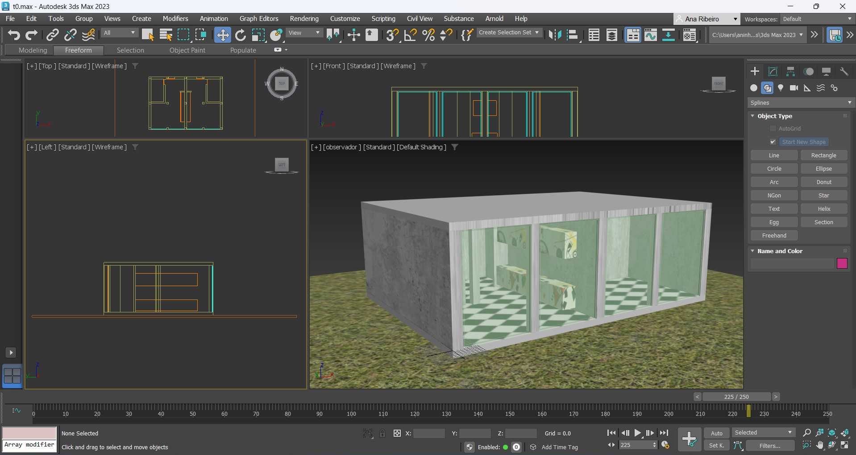Open the Splines category dropdown

coord(801,102)
